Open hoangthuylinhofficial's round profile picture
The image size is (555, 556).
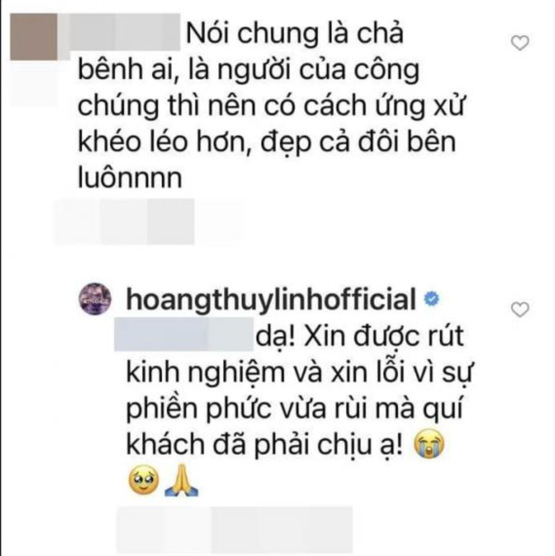coord(95,299)
